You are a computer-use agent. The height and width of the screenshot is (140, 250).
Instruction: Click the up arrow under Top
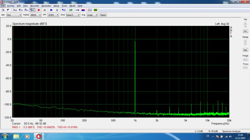tap(245, 23)
